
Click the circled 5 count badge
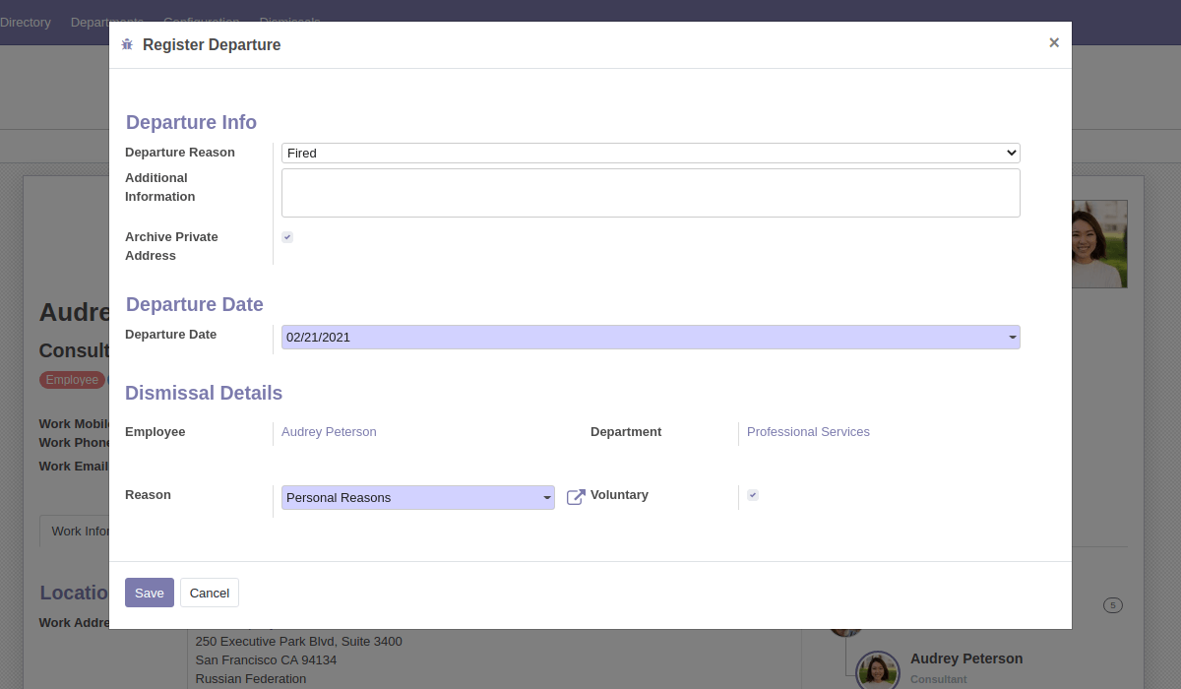pyautogui.click(x=1112, y=605)
